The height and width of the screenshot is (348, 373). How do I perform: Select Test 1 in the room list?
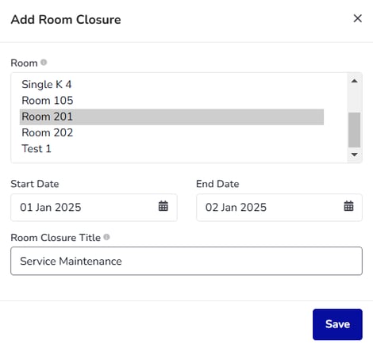tap(171, 149)
